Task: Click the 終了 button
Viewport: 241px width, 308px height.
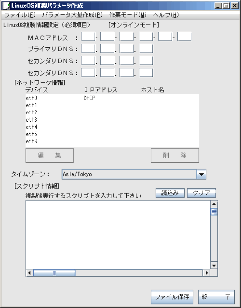Action: pyautogui.click(x=216, y=297)
